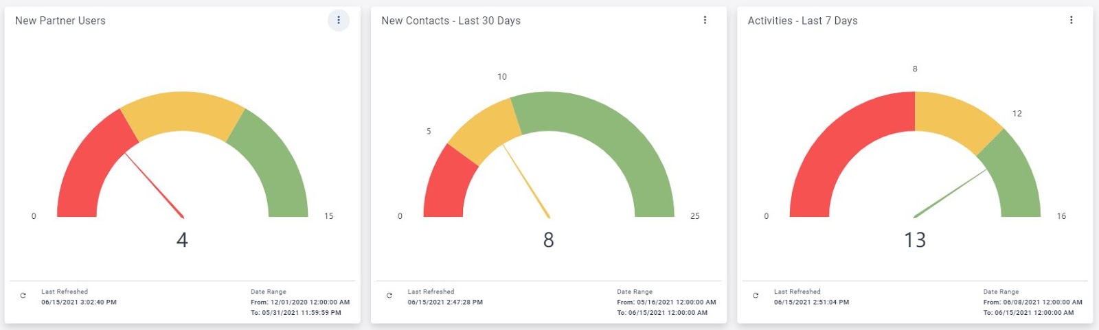Refresh the New Contacts gauge
Screen dimensions: 1099x330
click(x=389, y=296)
